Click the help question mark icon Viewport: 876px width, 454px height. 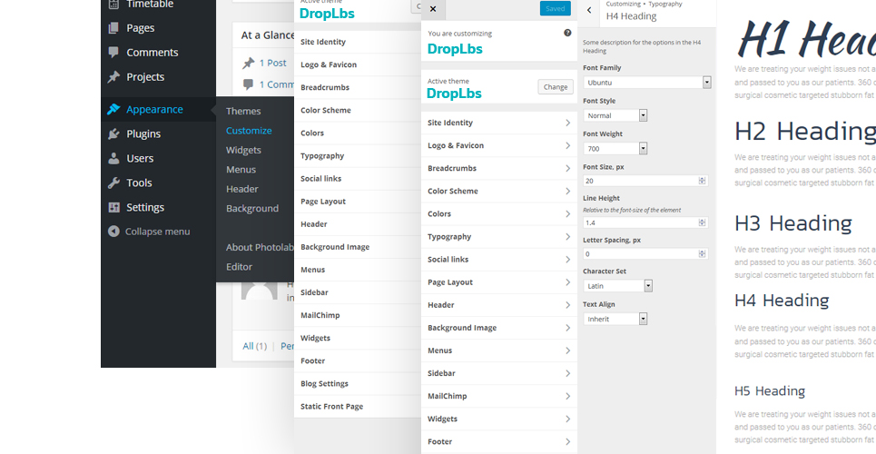coord(567,33)
